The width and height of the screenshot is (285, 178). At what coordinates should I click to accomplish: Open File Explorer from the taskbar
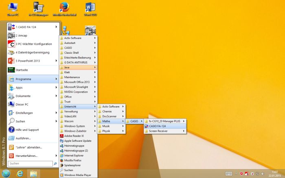point(34,174)
